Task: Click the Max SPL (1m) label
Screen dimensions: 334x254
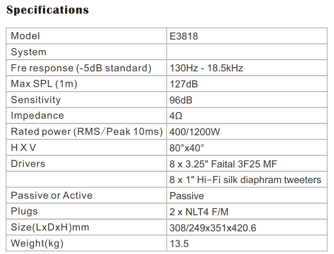Action: coord(44,84)
